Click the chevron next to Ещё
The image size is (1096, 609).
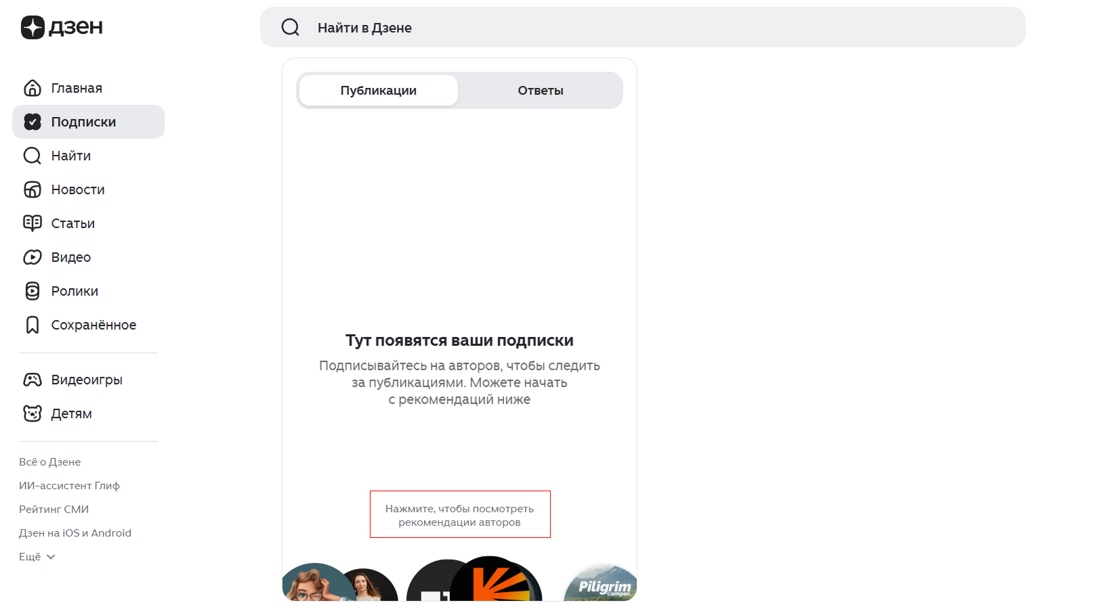pyautogui.click(x=51, y=557)
